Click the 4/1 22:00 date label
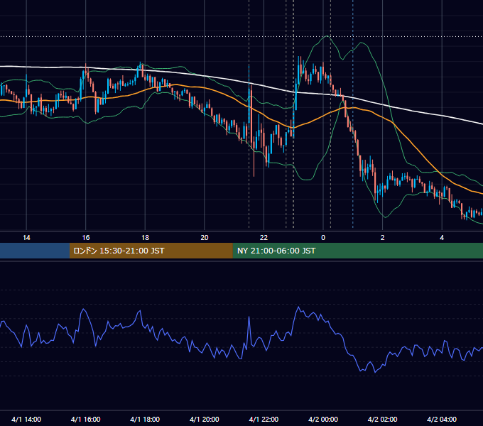 [x=264, y=419]
